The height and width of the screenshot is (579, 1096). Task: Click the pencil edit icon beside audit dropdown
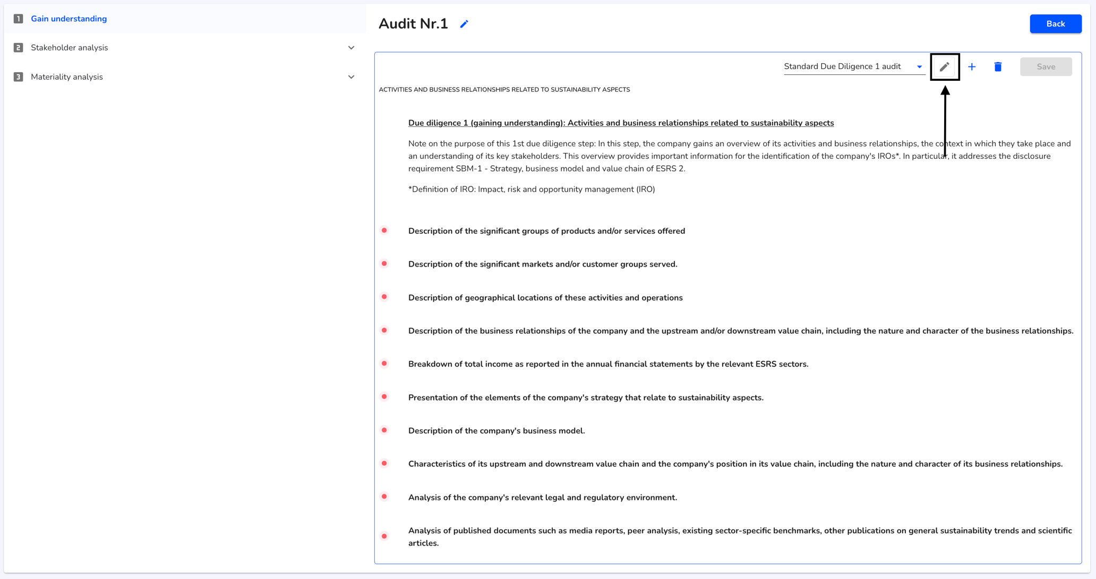pyautogui.click(x=945, y=67)
